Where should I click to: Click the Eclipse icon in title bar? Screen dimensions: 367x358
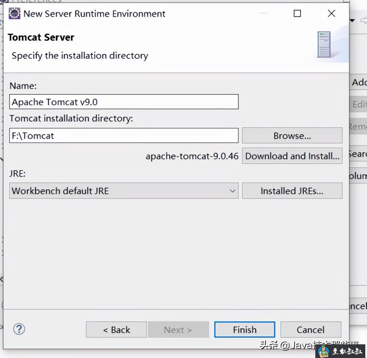tap(14, 13)
